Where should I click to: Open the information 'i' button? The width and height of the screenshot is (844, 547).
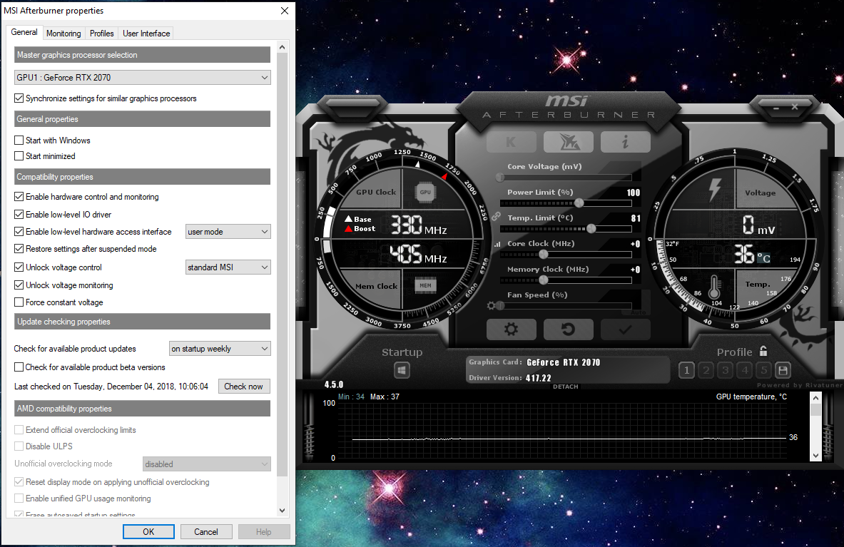[x=625, y=142]
